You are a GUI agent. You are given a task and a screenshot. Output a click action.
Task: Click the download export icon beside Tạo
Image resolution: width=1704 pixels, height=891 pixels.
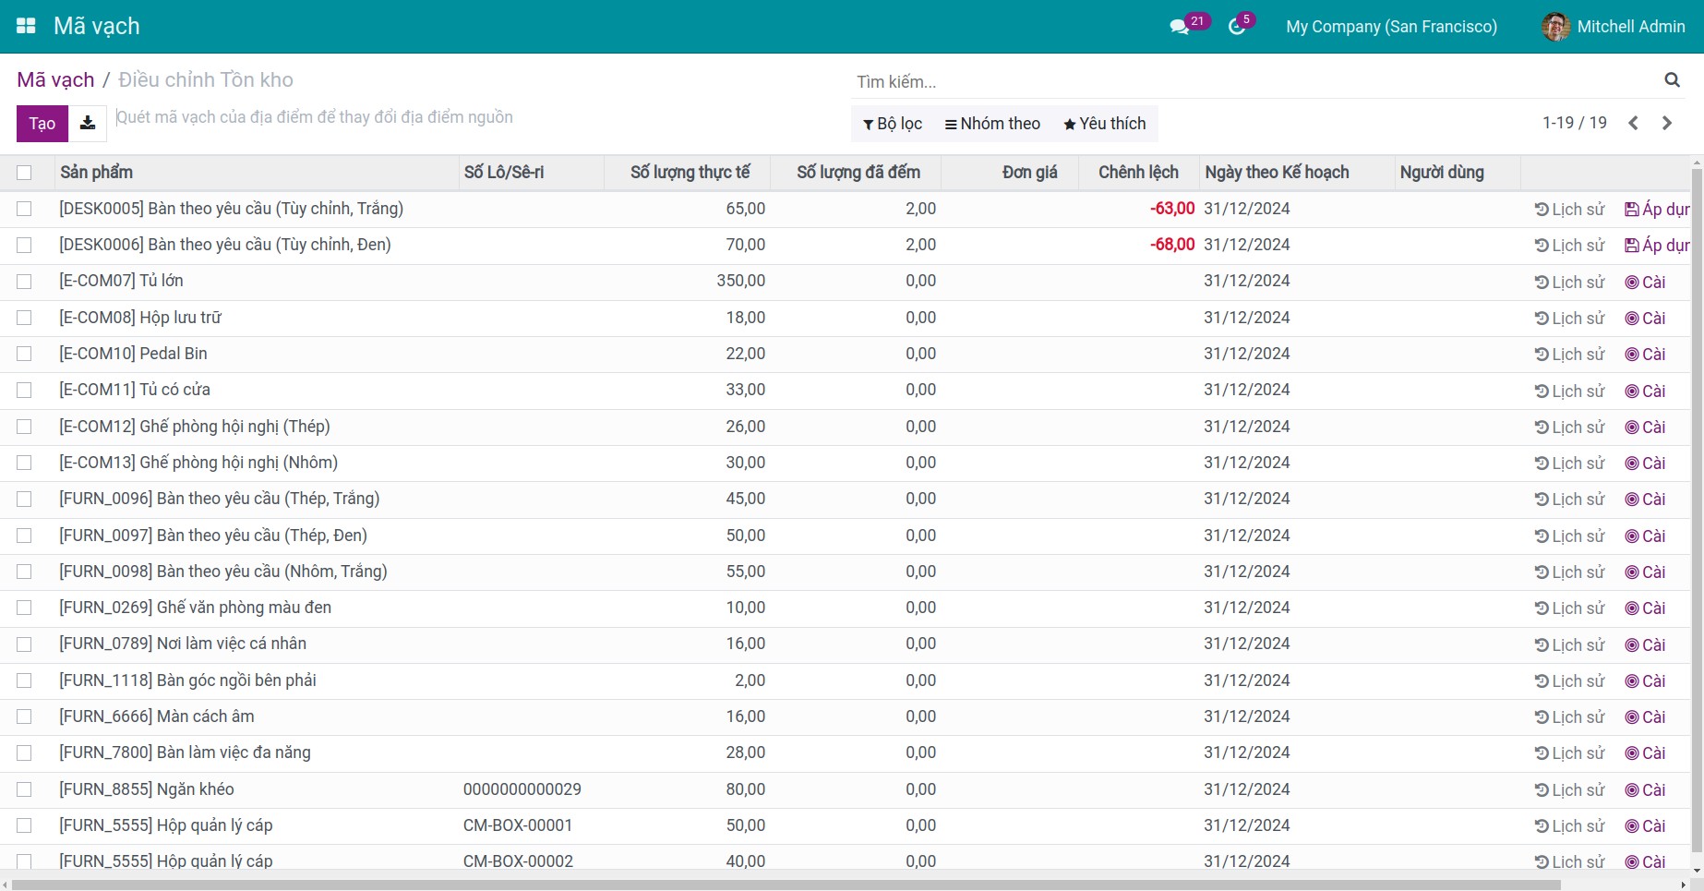point(88,124)
